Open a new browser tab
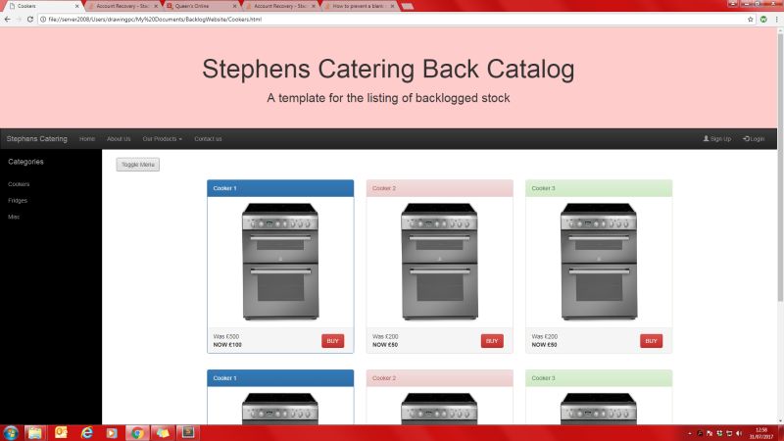The width and height of the screenshot is (784, 441). 408,6
